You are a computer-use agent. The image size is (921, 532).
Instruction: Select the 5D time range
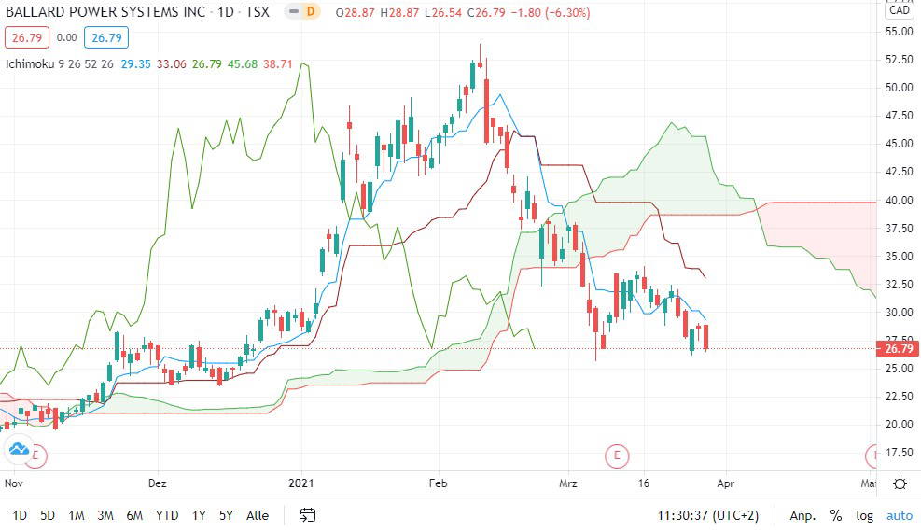click(48, 515)
